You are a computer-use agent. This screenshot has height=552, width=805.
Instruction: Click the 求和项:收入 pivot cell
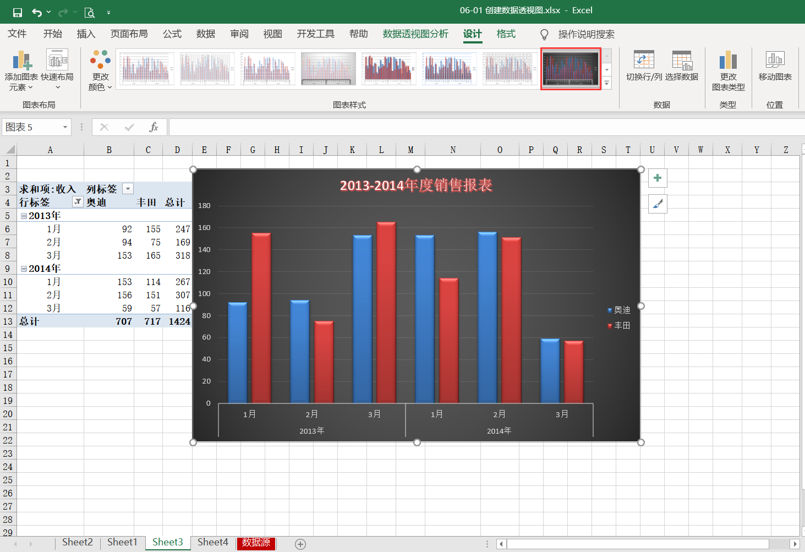coord(50,189)
